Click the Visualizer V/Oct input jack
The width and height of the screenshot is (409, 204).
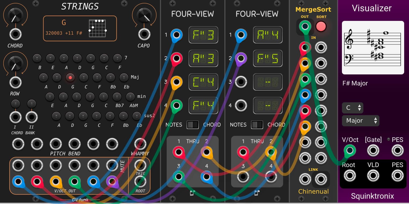350,150
